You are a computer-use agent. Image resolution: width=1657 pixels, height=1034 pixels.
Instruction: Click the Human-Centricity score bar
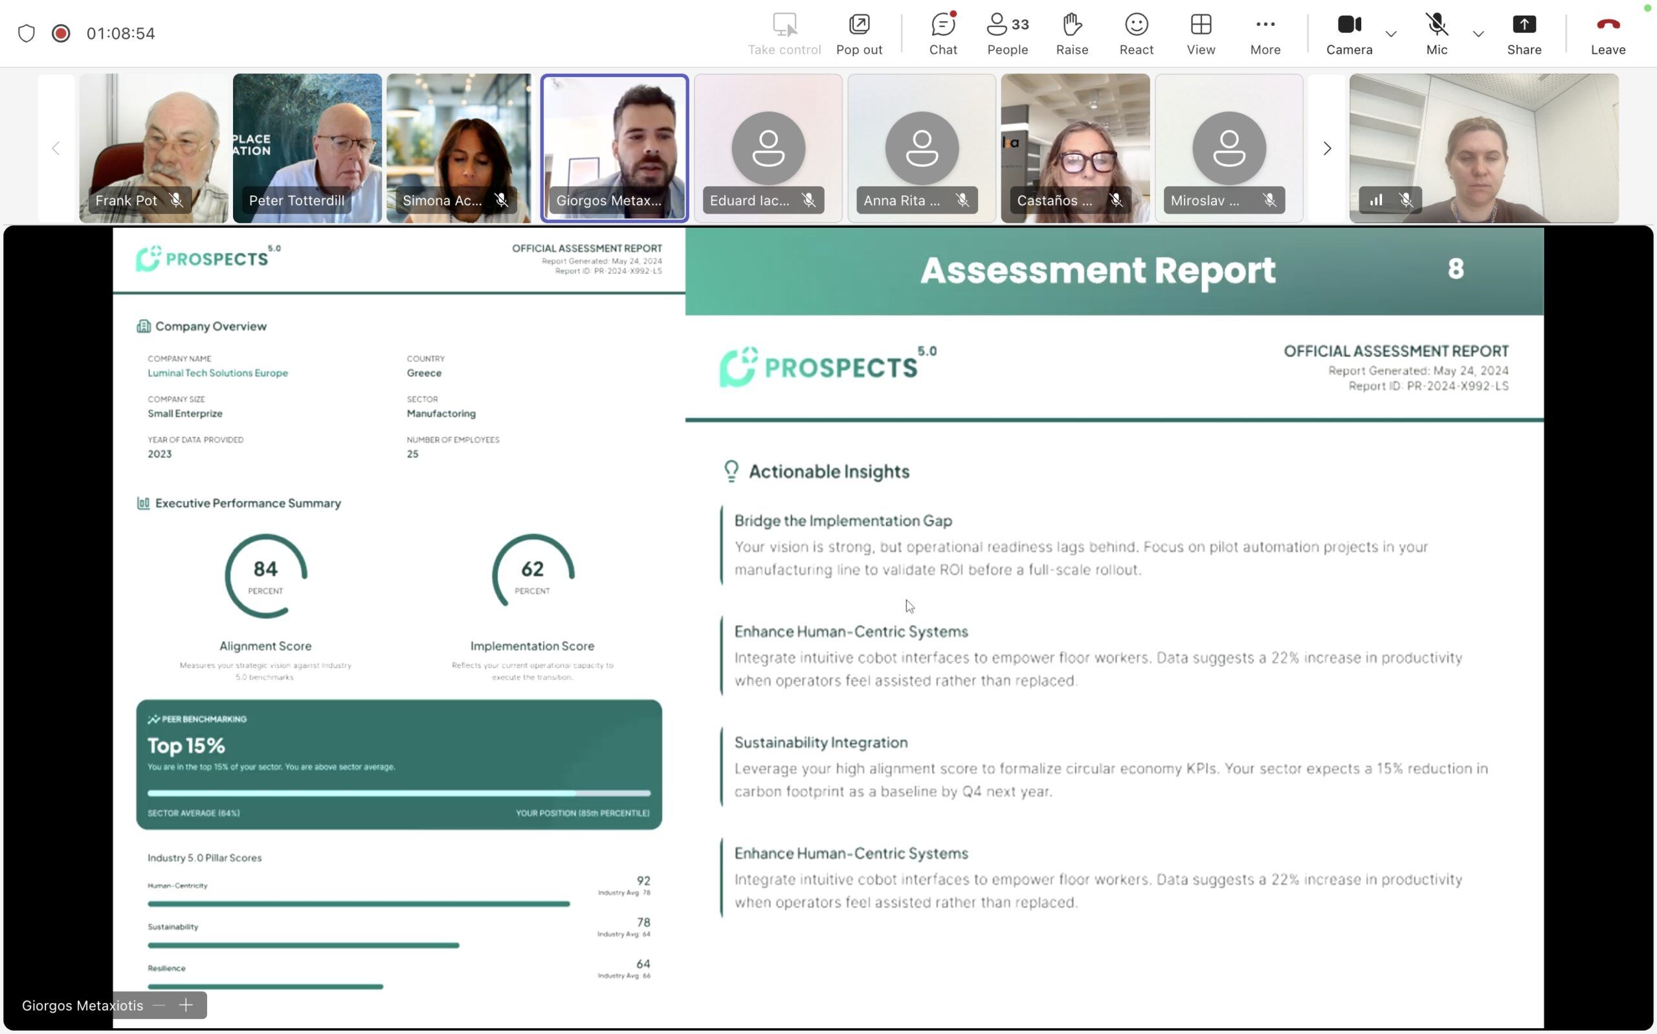pyautogui.click(x=359, y=903)
